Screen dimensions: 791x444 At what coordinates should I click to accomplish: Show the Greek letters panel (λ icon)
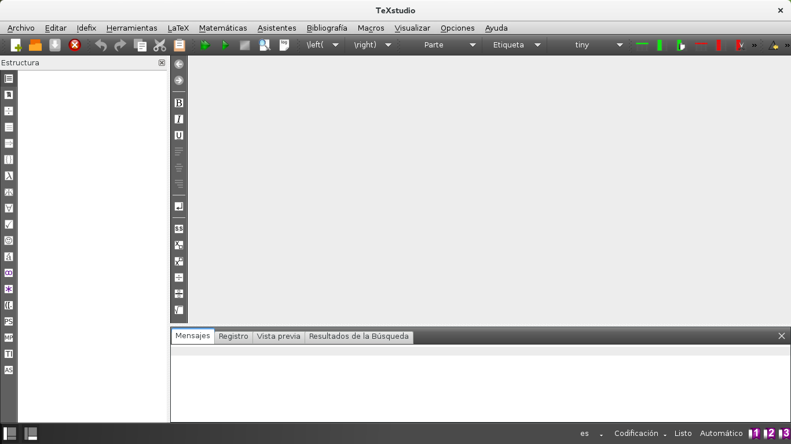(9, 176)
